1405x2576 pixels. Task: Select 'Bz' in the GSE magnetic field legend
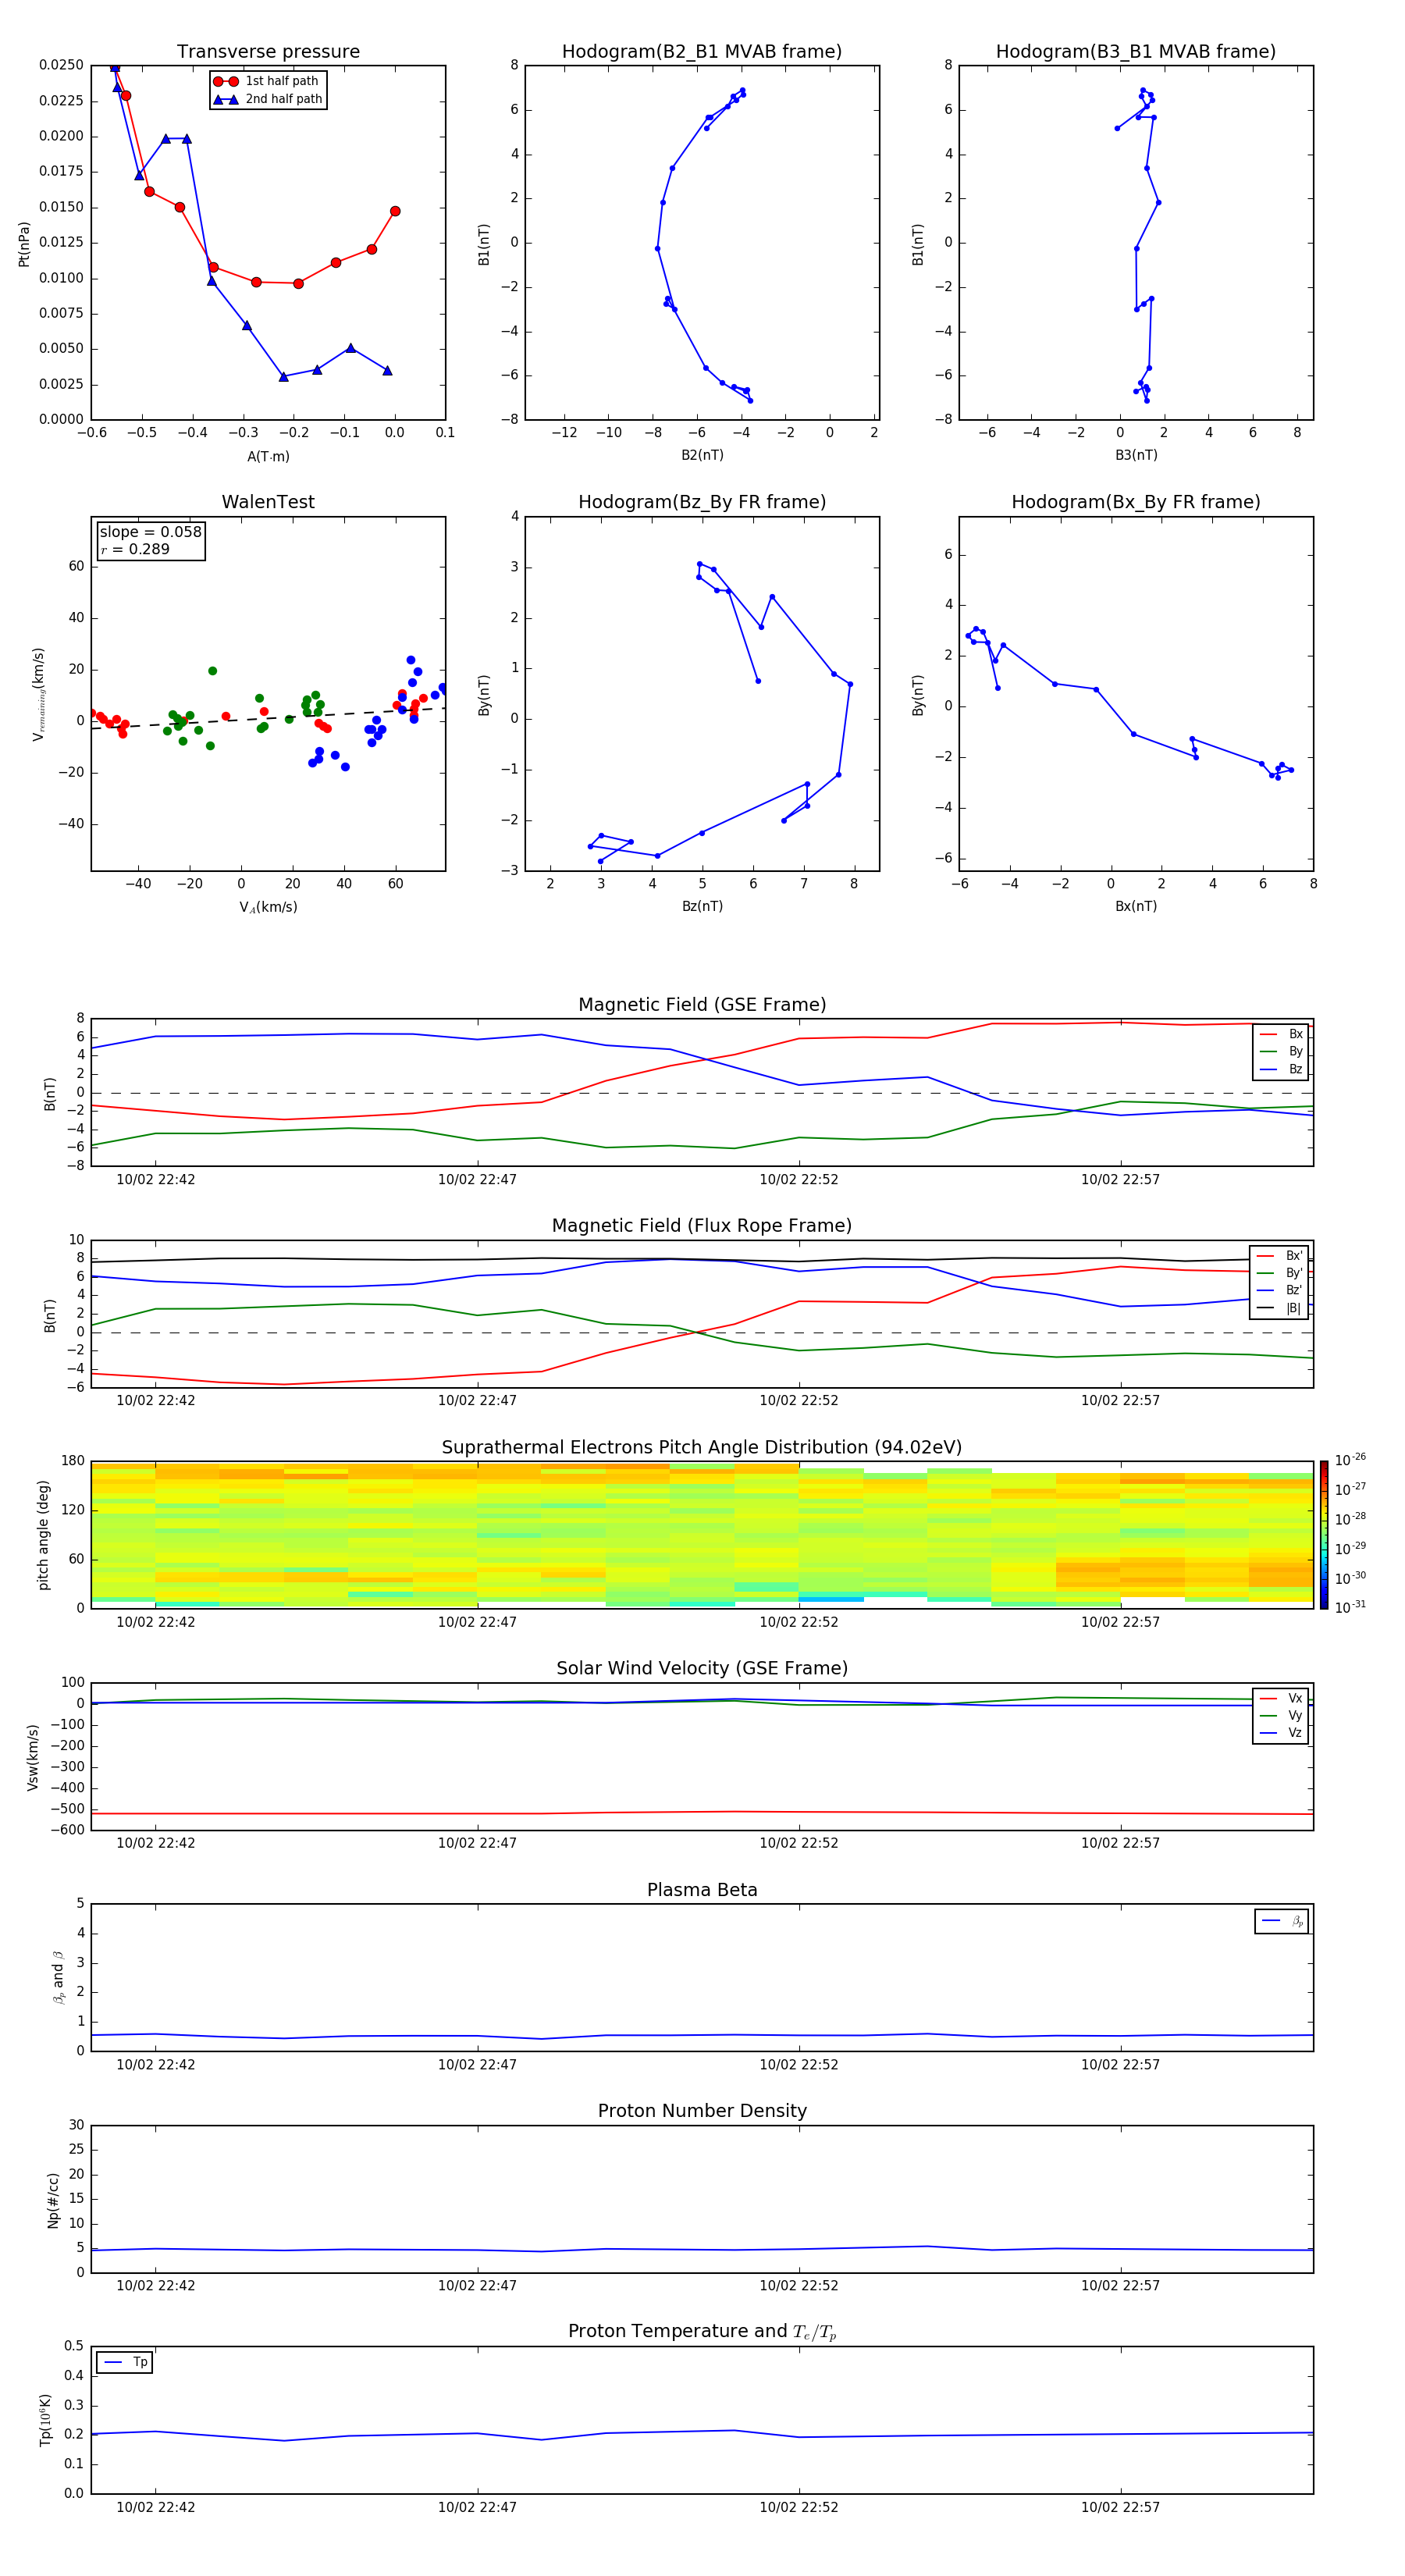tap(1282, 1070)
